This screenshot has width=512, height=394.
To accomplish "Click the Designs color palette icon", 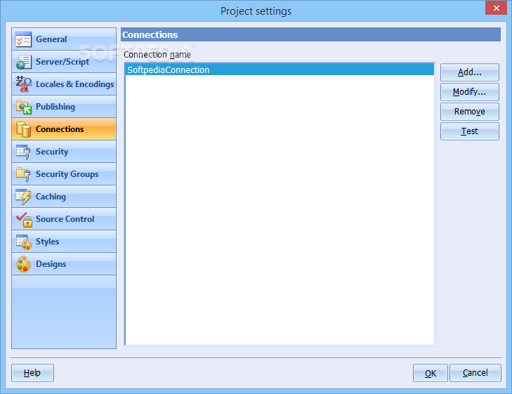I will (x=23, y=264).
